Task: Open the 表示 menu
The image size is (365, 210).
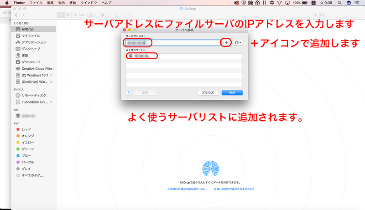Action: click(62, 3)
